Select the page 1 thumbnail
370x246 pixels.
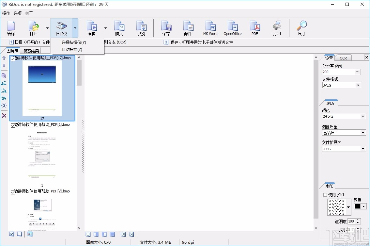coord(42,155)
